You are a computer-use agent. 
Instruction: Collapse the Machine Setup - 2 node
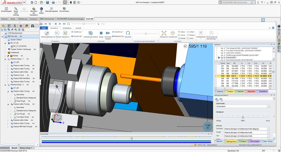tap(5, 85)
